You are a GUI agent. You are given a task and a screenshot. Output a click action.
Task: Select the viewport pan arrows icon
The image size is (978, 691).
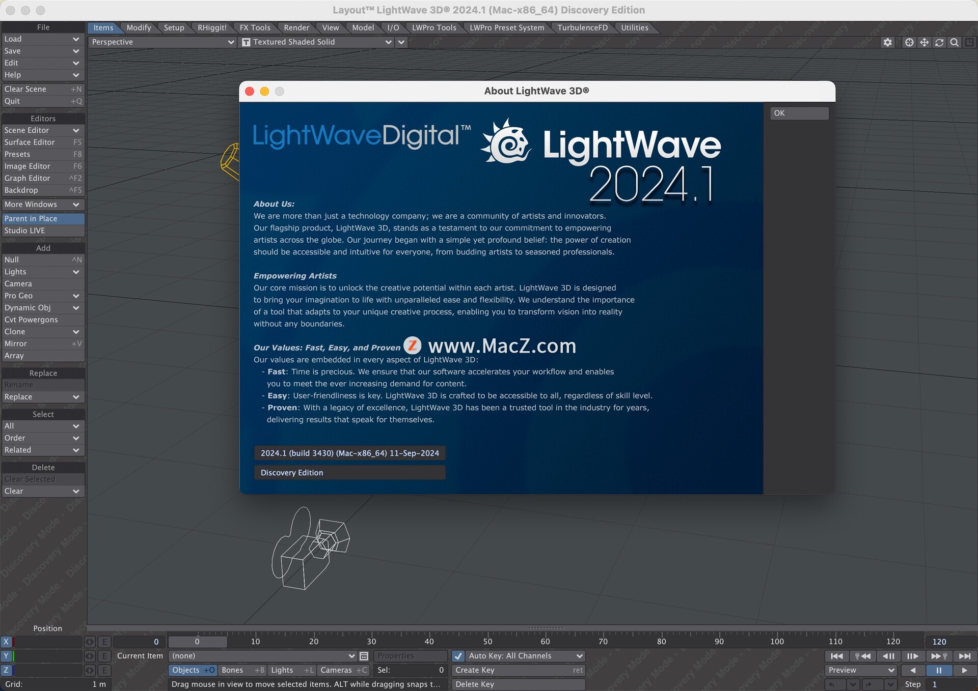pos(924,43)
